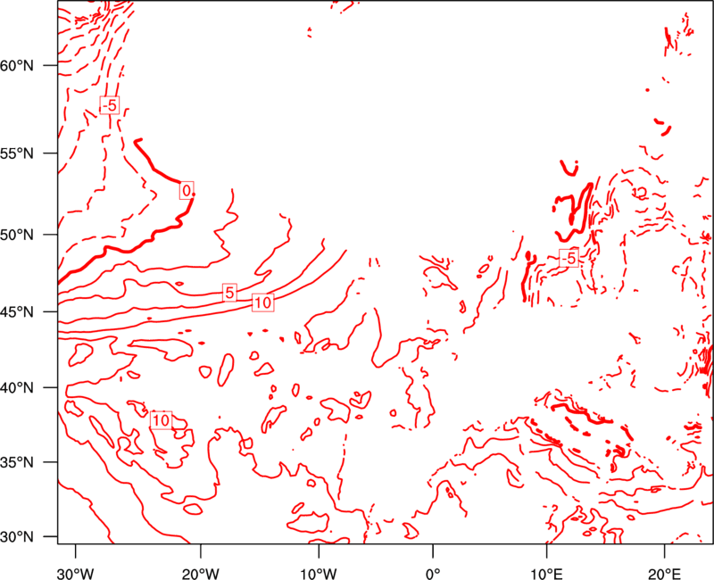Pick the 35°N latitude axis label

[17, 462]
